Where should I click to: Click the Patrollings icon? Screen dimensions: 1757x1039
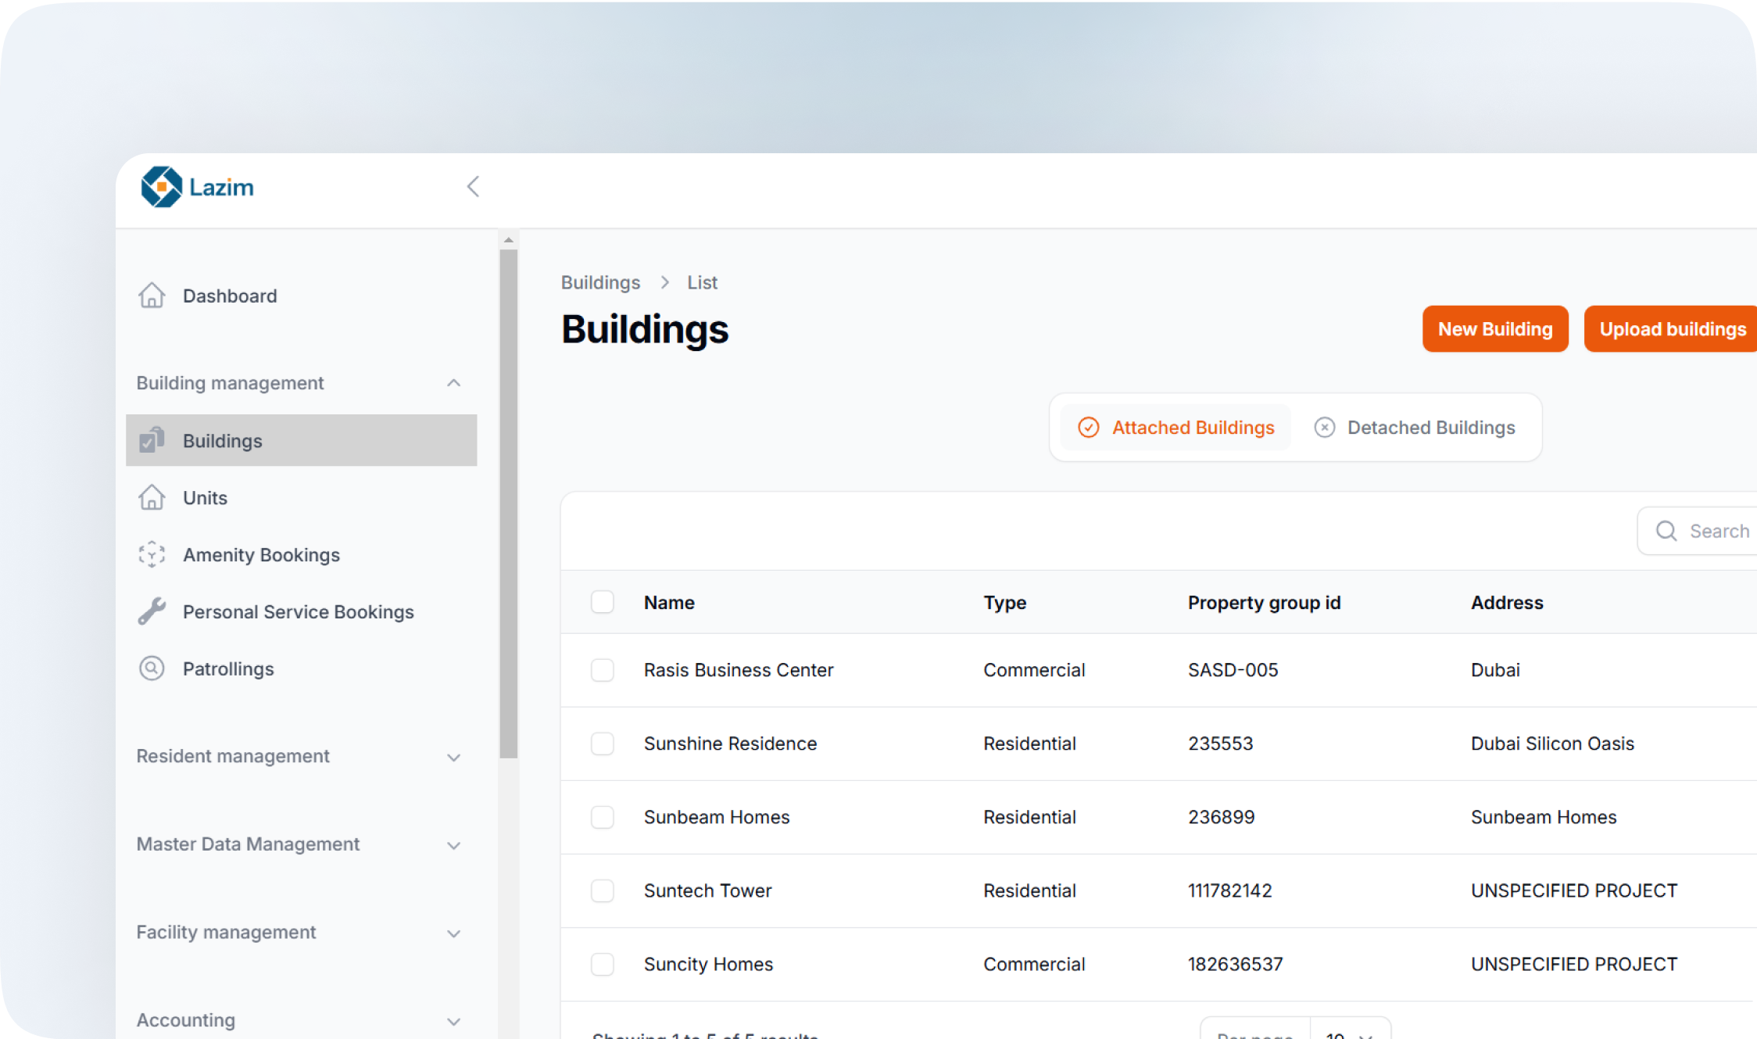152,668
